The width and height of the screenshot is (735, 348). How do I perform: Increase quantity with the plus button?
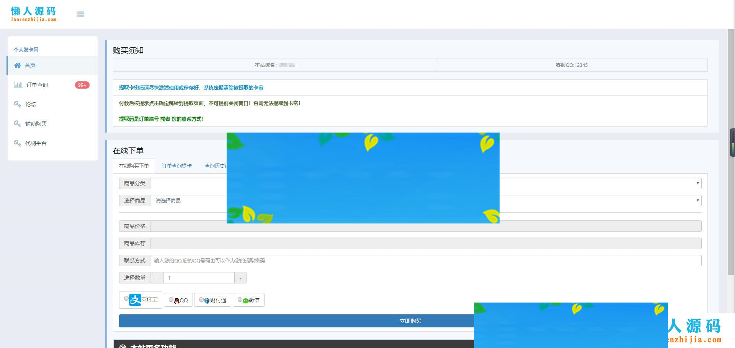pyautogui.click(x=157, y=278)
